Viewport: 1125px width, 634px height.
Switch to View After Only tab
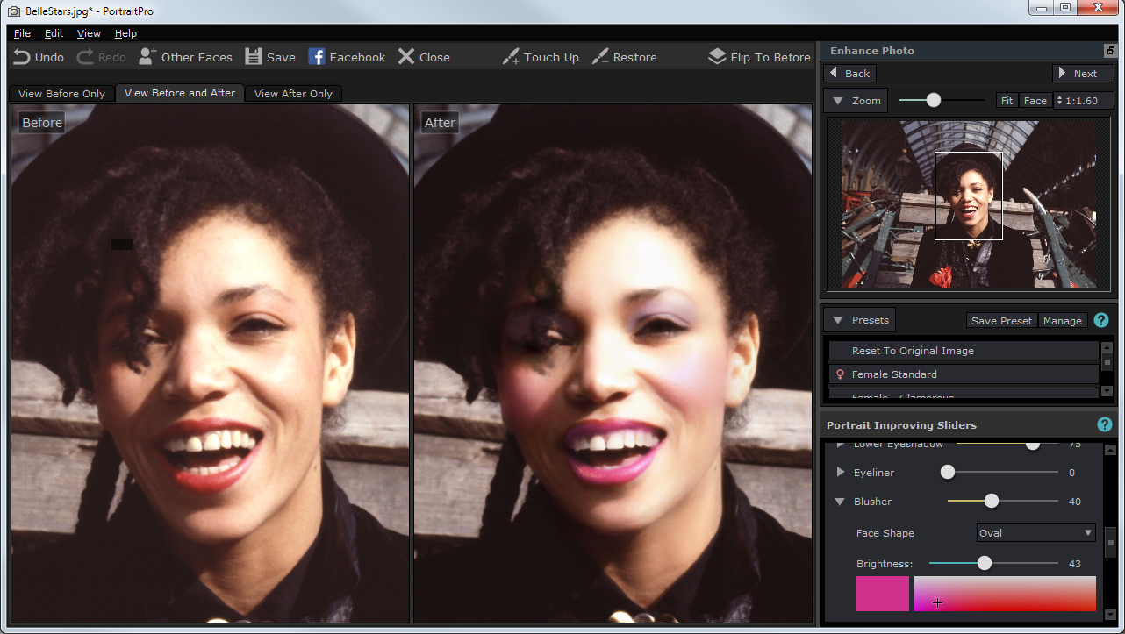[x=293, y=94]
